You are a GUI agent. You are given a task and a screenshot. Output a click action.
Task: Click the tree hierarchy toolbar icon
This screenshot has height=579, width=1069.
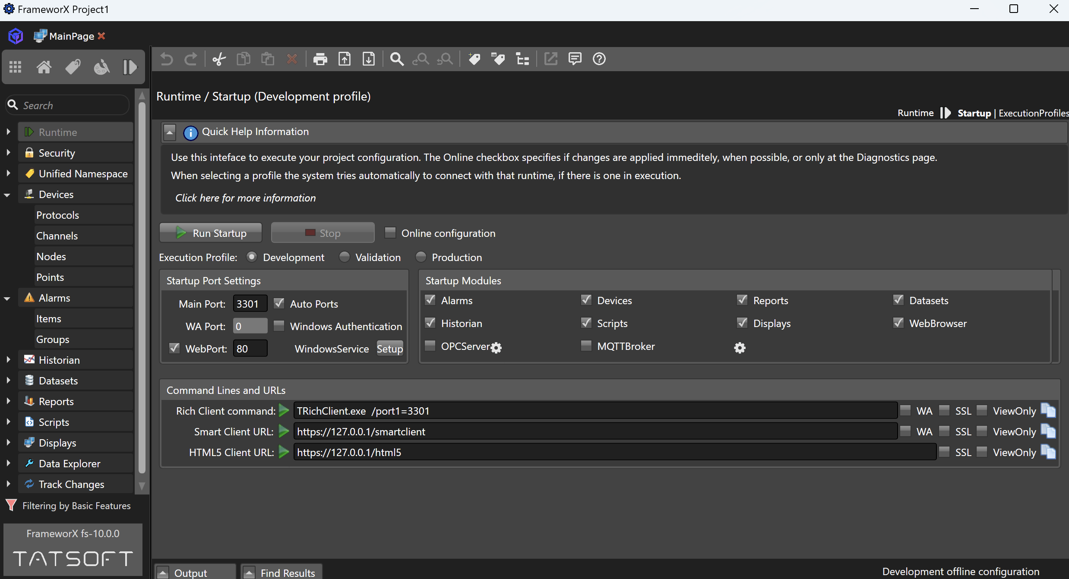pyautogui.click(x=522, y=59)
